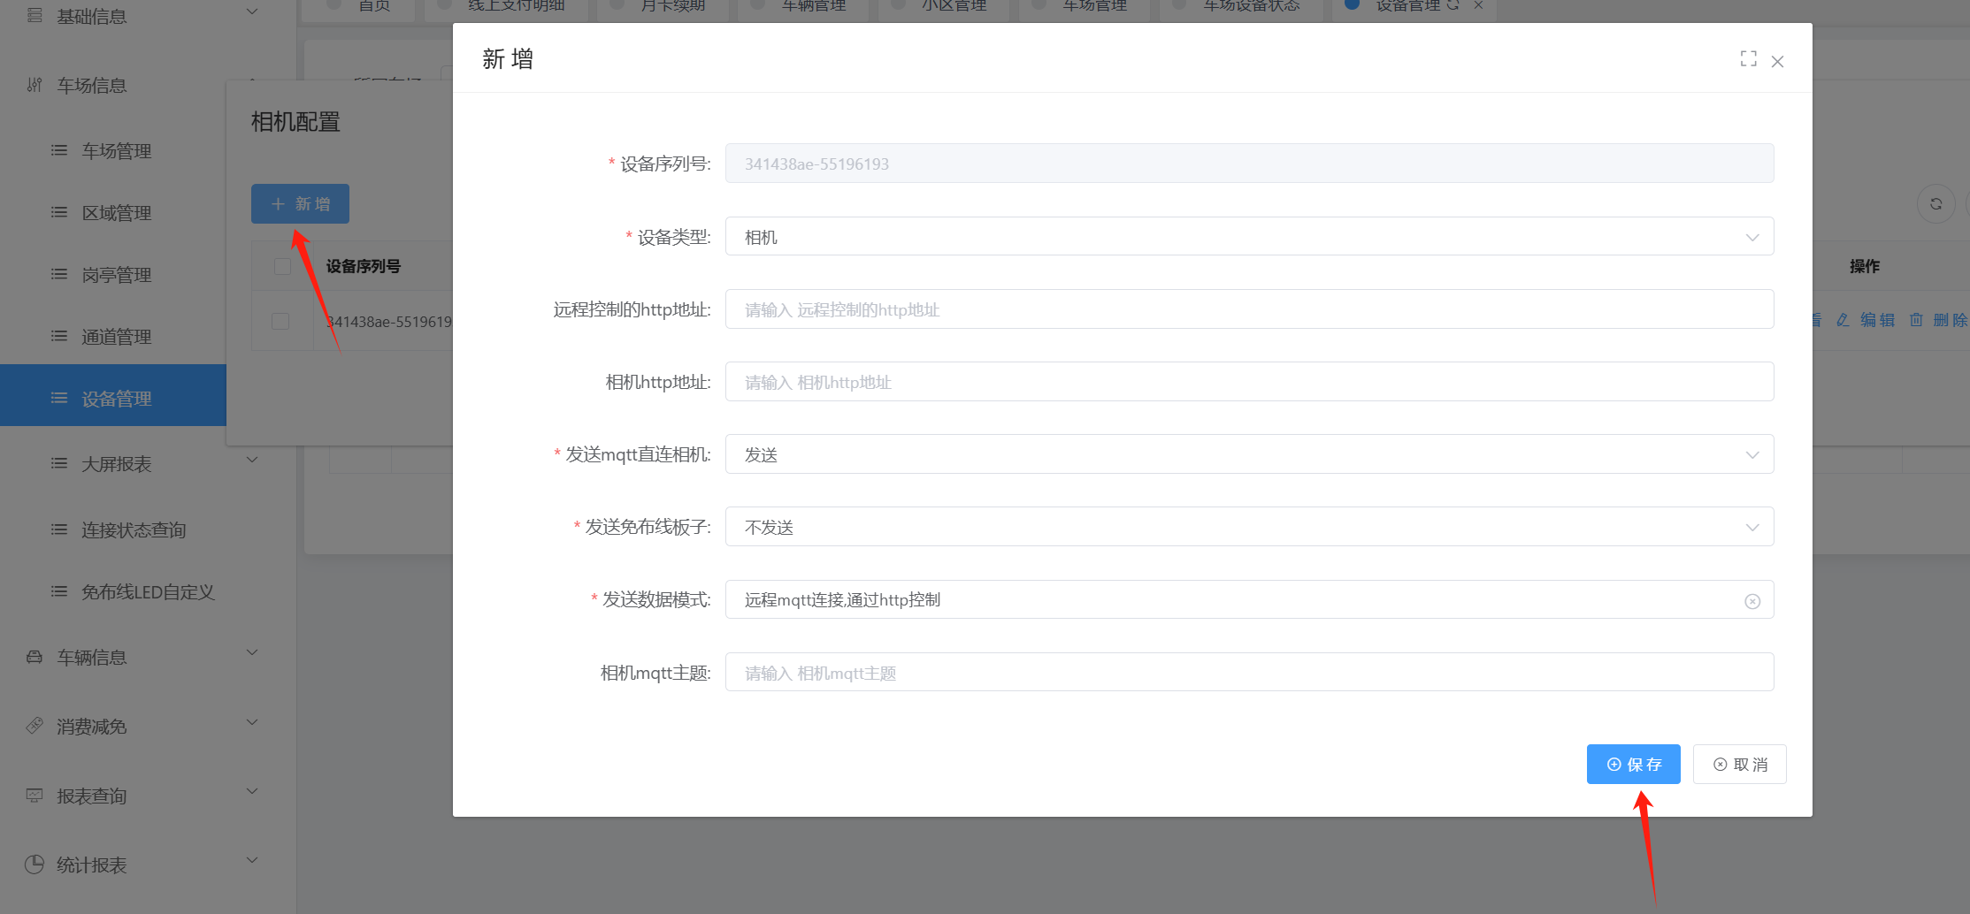The width and height of the screenshot is (1970, 914).
Task: Click the blue 新增 button in 相机配置
Action: pos(300,203)
